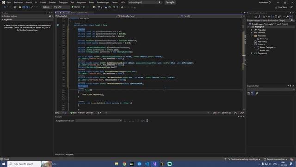
Task: Select Program.cs in Solution Explorer
Action: (262, 53)
